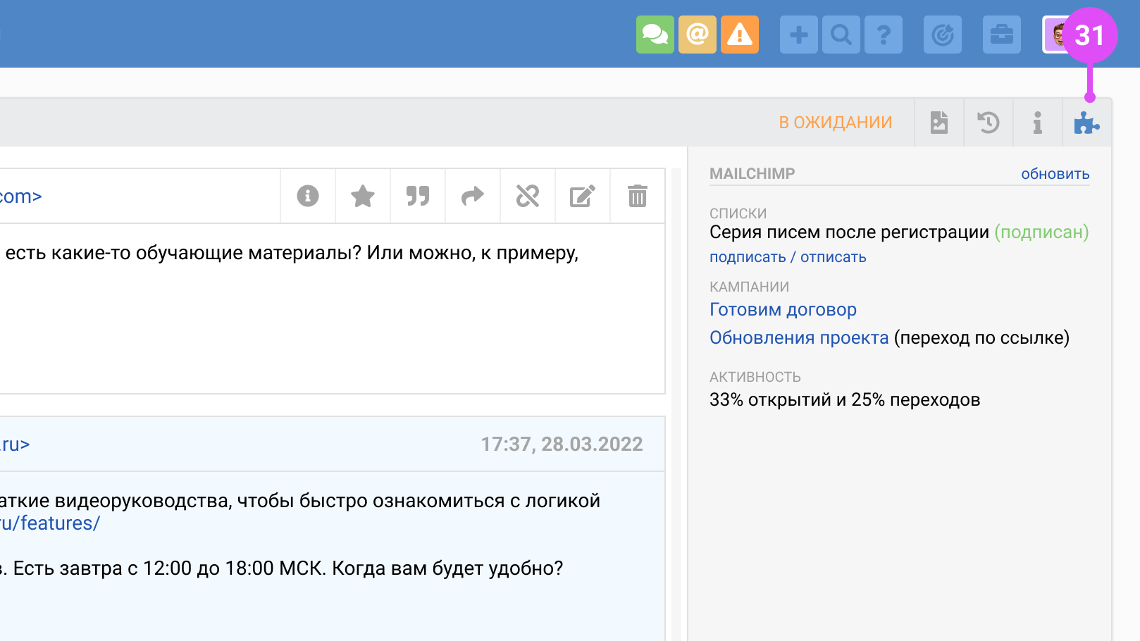Open the green chat messages icon
Screen dimensions: 1140x641
[655, 34]
